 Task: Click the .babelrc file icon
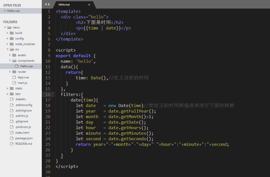[12, 99]
